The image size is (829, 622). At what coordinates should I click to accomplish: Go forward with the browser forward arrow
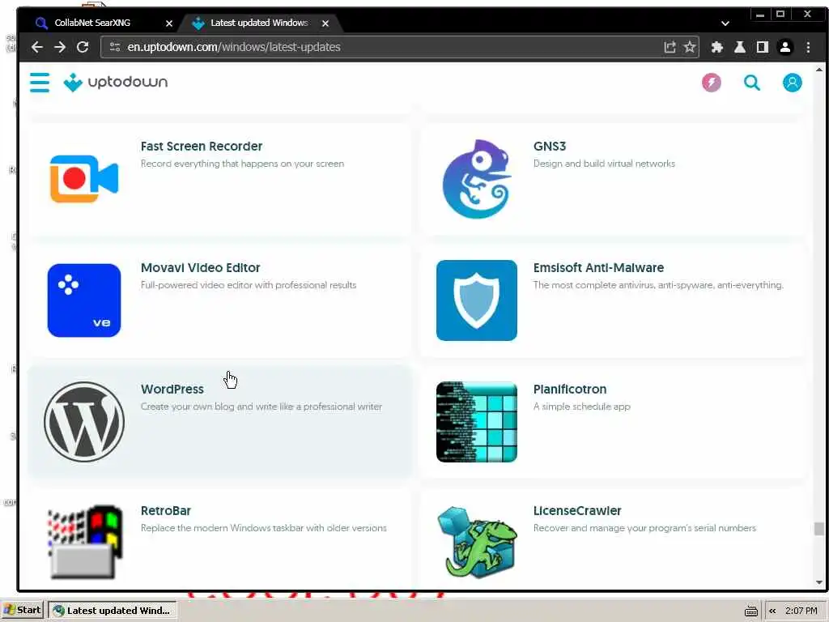[x=60, y=47]
